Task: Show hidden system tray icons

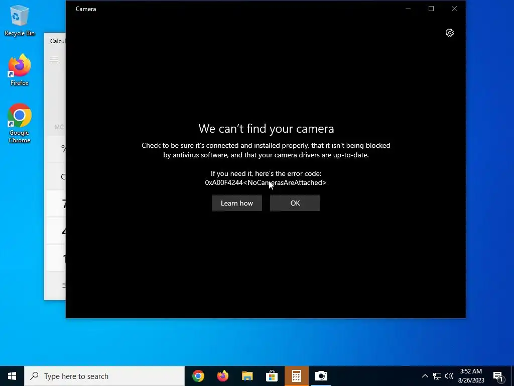Action: [425, 376]
